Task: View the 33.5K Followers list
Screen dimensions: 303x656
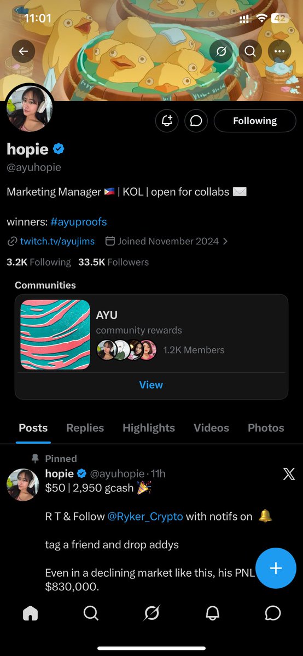Action: (x=113, y=262)
